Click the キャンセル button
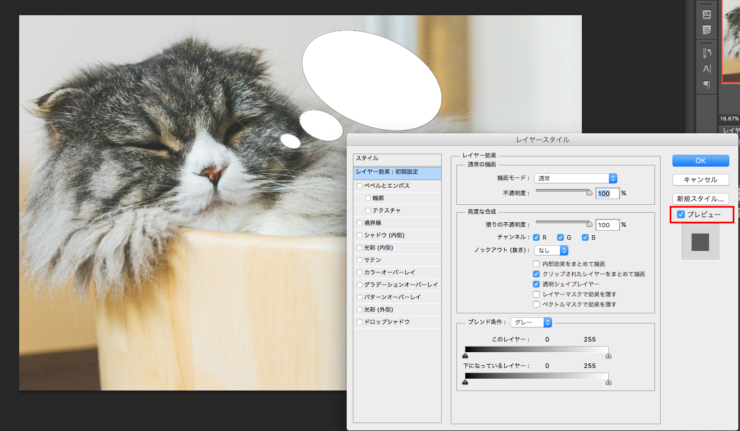 [x=701, y=179]
